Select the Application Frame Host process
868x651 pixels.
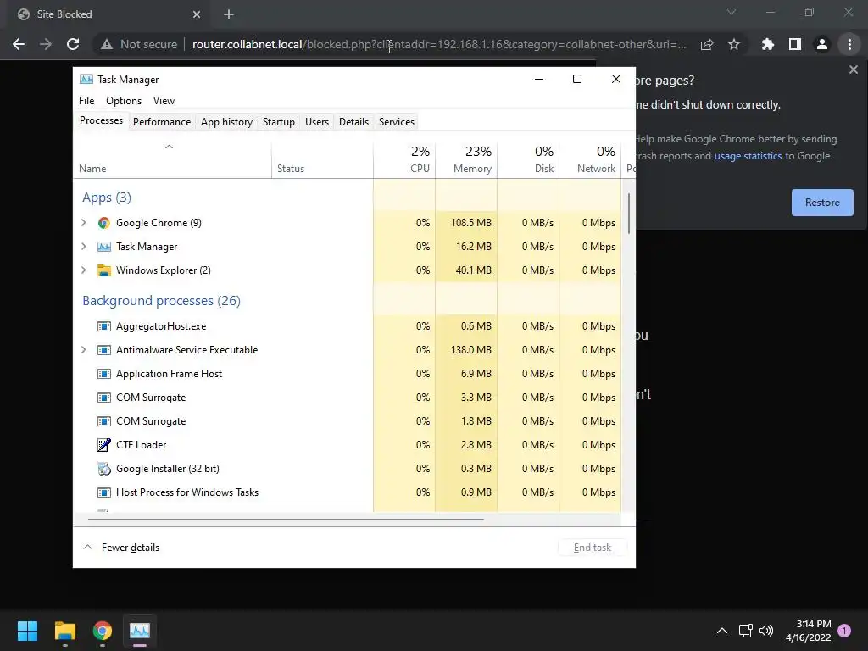[347, 374]
